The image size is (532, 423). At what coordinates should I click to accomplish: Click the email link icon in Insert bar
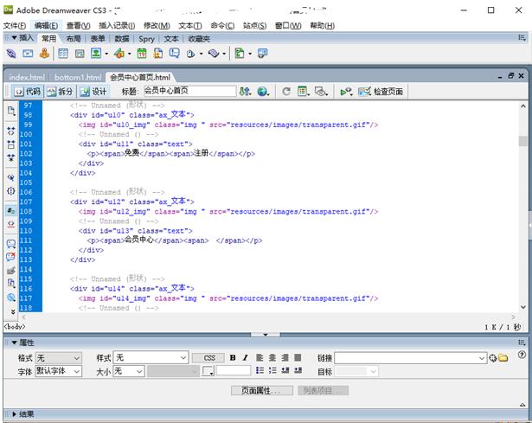(x=28, y=54)
